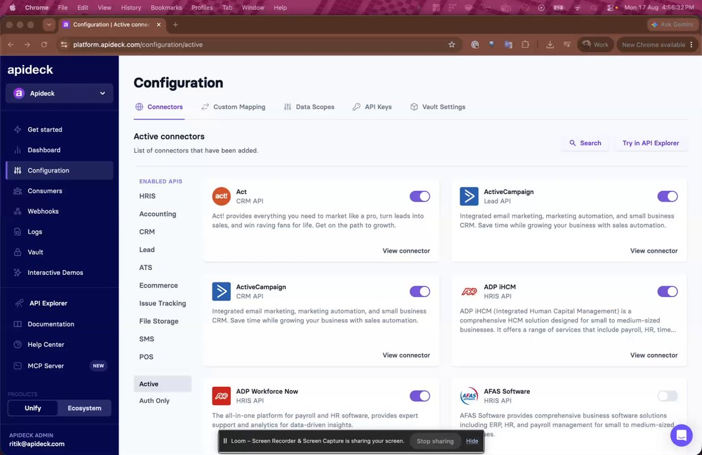Open Get started in sidebar

tap(45, 130)
